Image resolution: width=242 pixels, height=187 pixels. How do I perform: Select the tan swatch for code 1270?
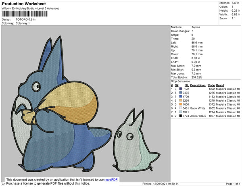click(x=180, y=100)
